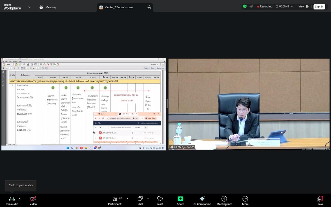Open the More options menu
This screenshot has height=207, width=331.
coord(245,199)
